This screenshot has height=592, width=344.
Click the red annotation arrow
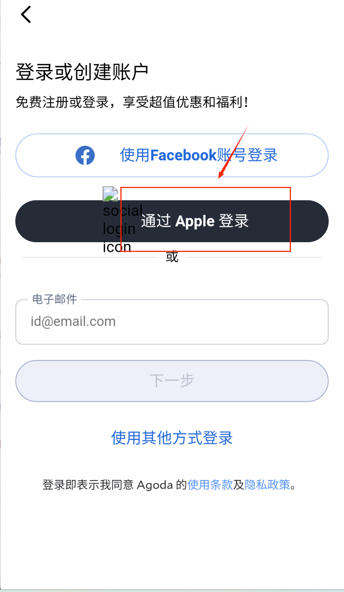point(233,151)
